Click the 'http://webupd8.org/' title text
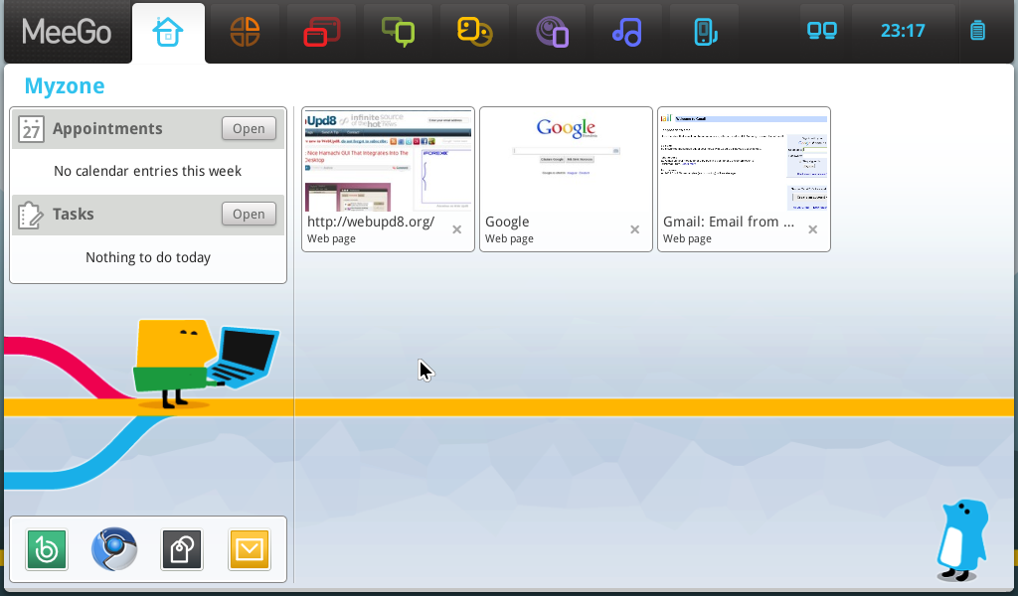Image resolution: width=1018 pixels, height=596 pixels. click(x=371, y=222)
